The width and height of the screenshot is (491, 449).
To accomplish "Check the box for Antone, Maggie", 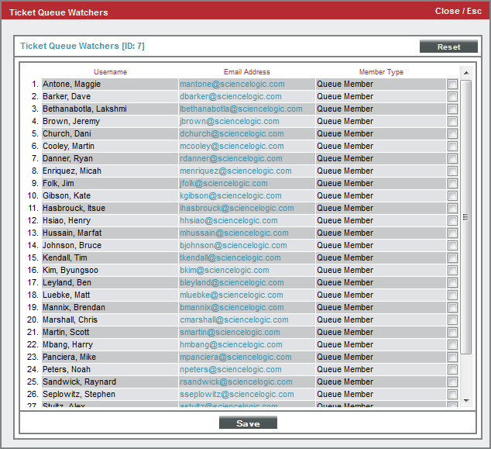I will [452, 85].
